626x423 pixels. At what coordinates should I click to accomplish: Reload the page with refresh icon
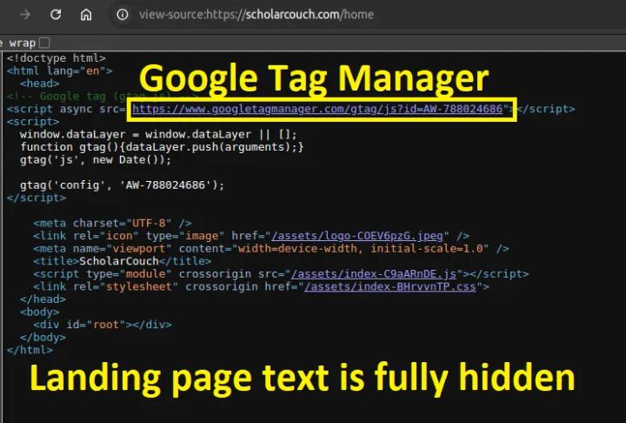[x=56, y=15]
